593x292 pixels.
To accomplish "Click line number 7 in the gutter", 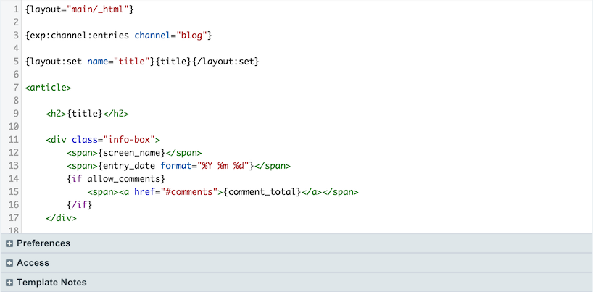I will (x=15, y=88).
